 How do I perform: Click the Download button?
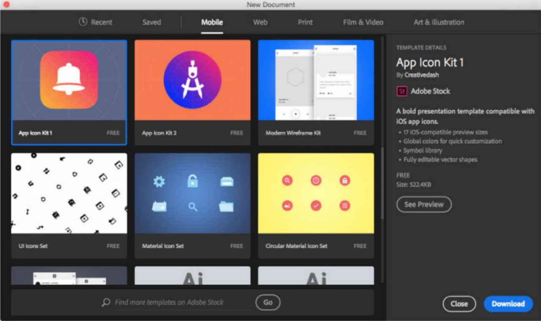pos(508,304)
